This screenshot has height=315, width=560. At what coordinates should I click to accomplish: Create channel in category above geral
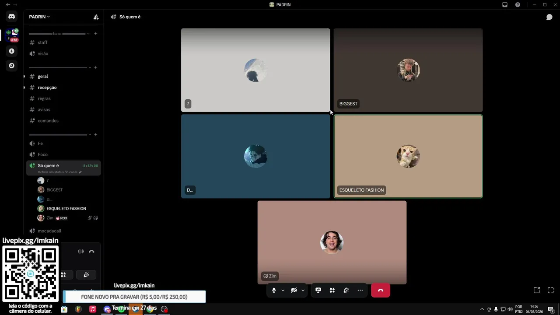pos(96,67)
